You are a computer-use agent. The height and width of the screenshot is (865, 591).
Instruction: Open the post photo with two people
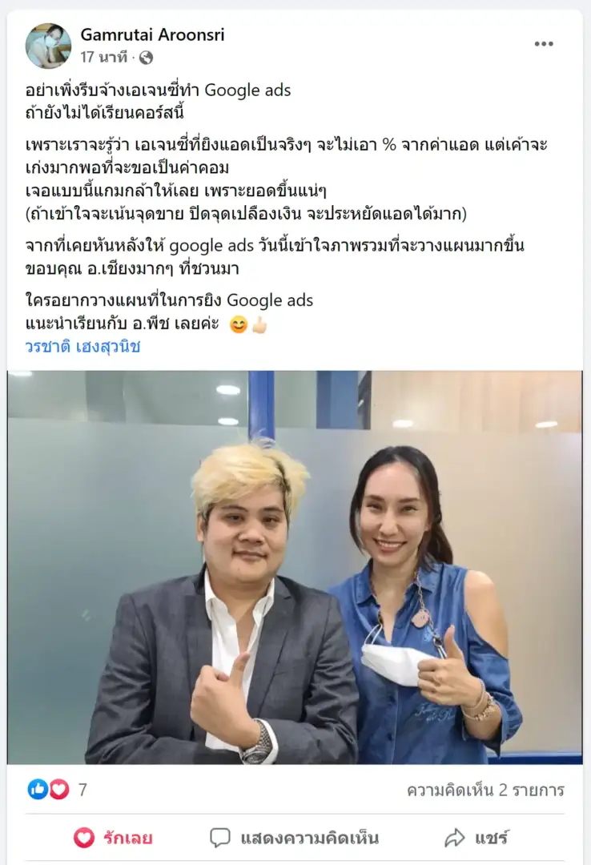(295, 567)
